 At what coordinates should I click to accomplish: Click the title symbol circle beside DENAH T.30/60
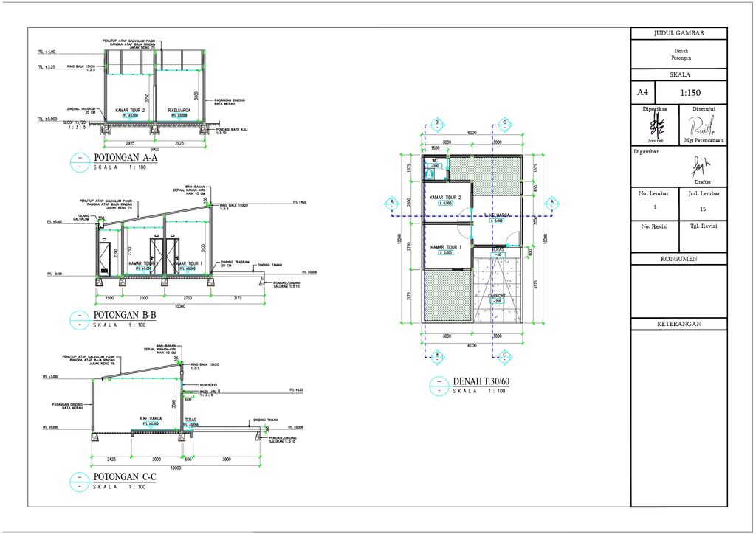(439, 386)
